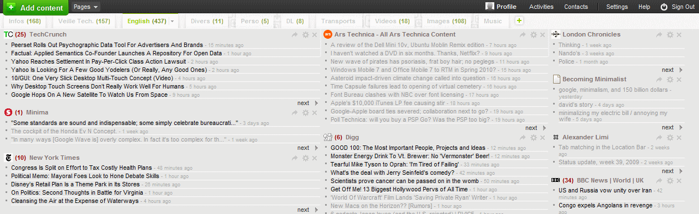Share the New York Times widget
Screen dimensions: 699x214
(295, 158)
